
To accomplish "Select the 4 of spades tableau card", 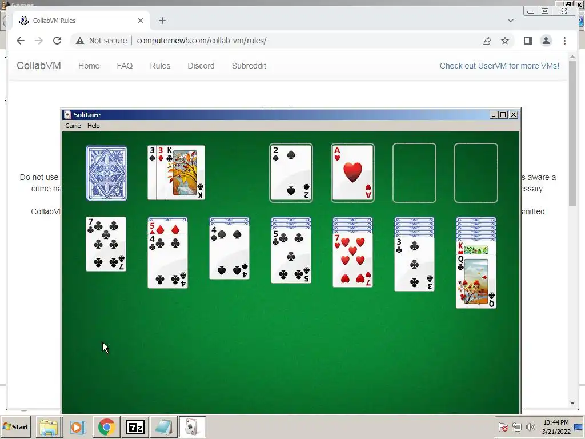I will (x=230, y=252).
